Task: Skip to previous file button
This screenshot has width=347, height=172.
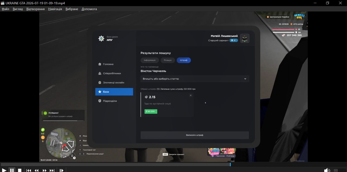Action: [29, 170]
